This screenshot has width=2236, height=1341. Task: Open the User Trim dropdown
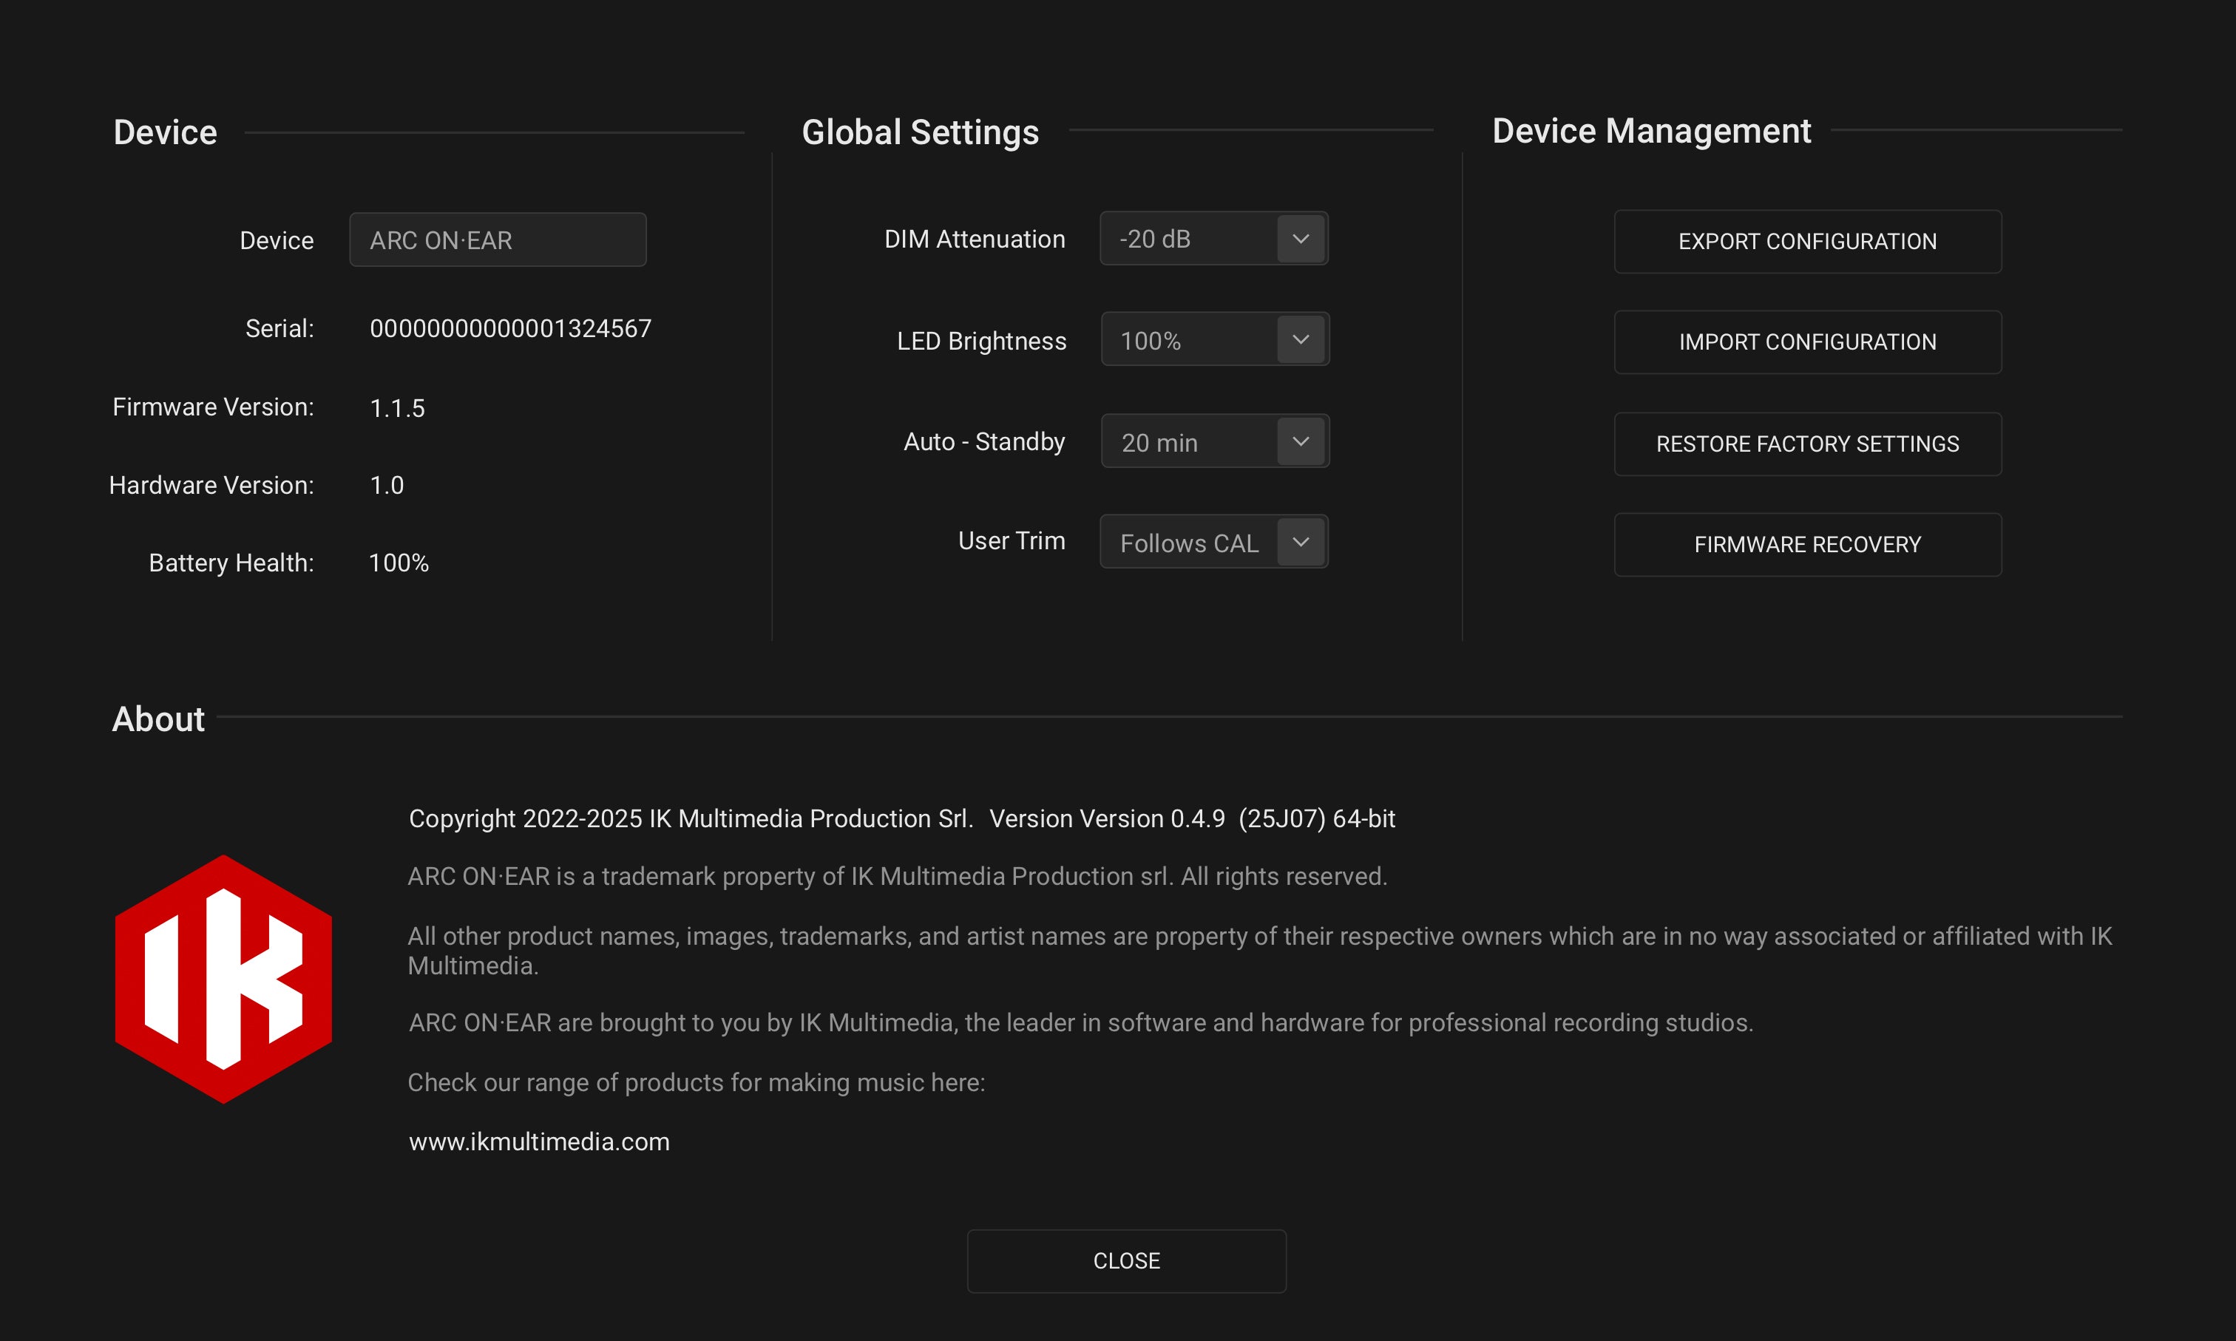coord(1214,541)
